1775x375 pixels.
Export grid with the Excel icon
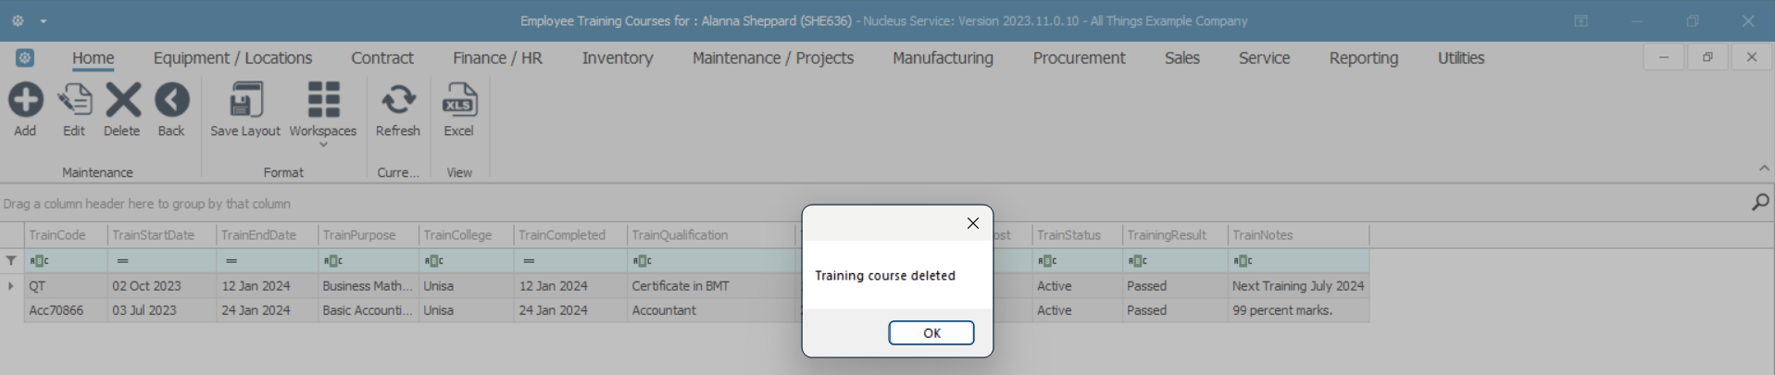[x=459, y=100]
